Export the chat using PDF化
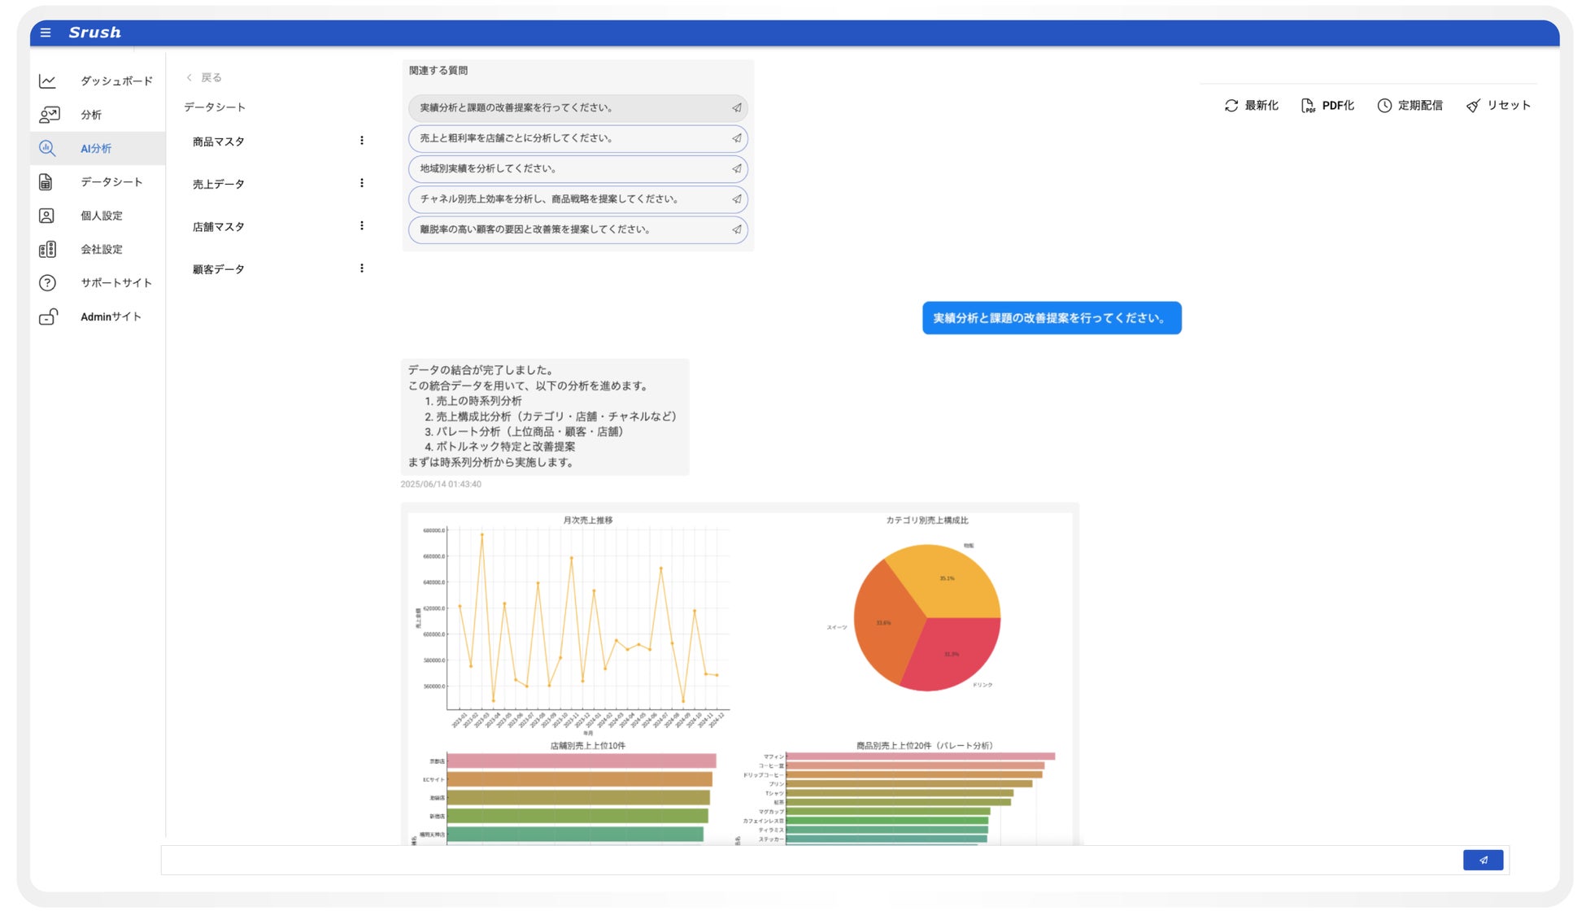The image size is (1586, 911). tap(1327, 106)
